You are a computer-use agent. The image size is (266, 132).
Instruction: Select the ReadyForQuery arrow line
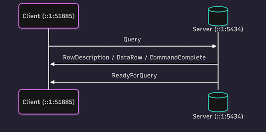[134, 82]
